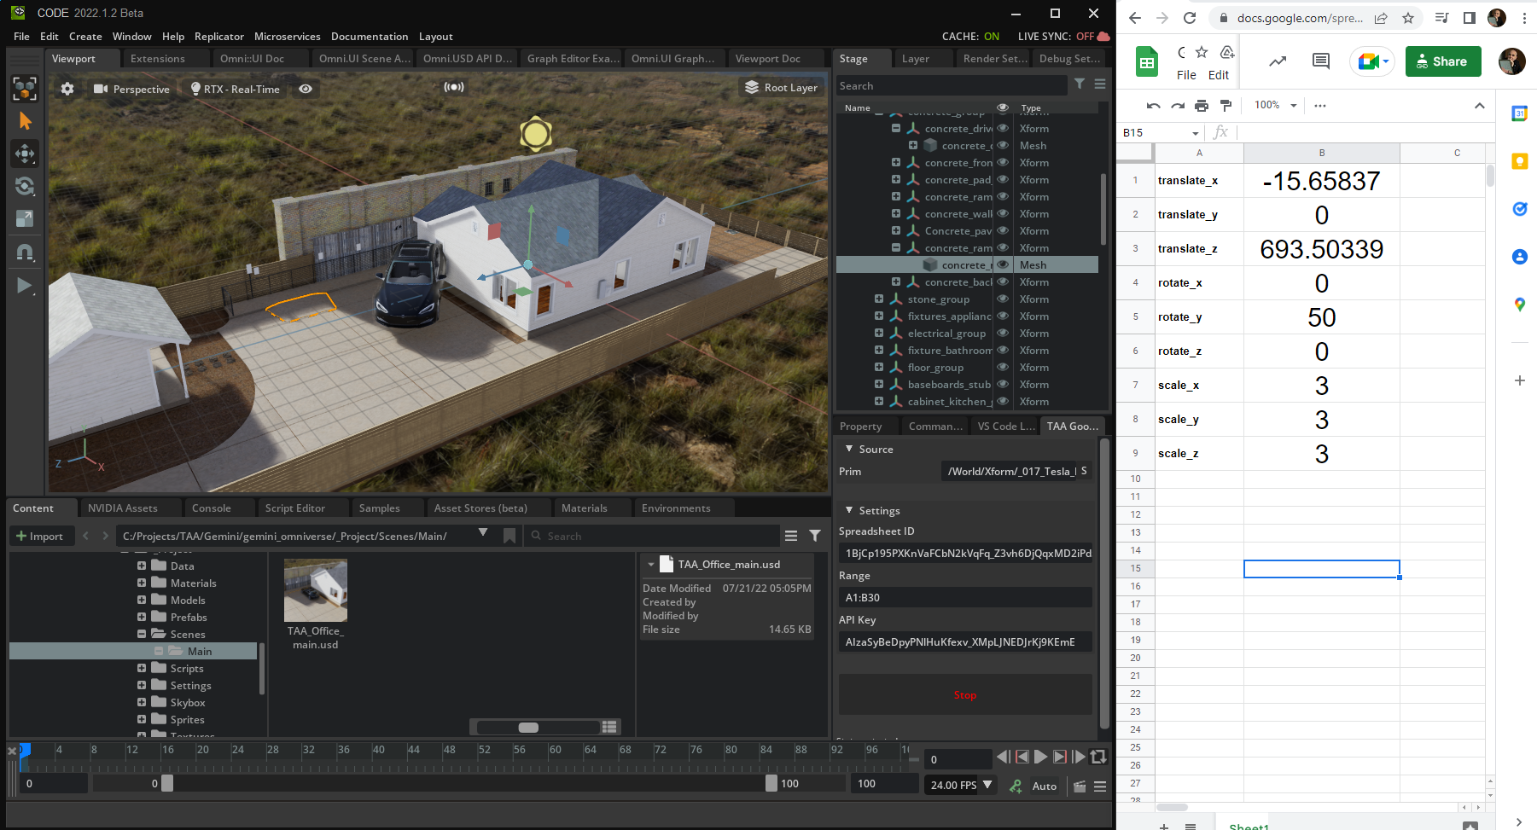1537x830 pixels.
Task: Toggle the magnet Snap tool
Action: click(25, 252)
